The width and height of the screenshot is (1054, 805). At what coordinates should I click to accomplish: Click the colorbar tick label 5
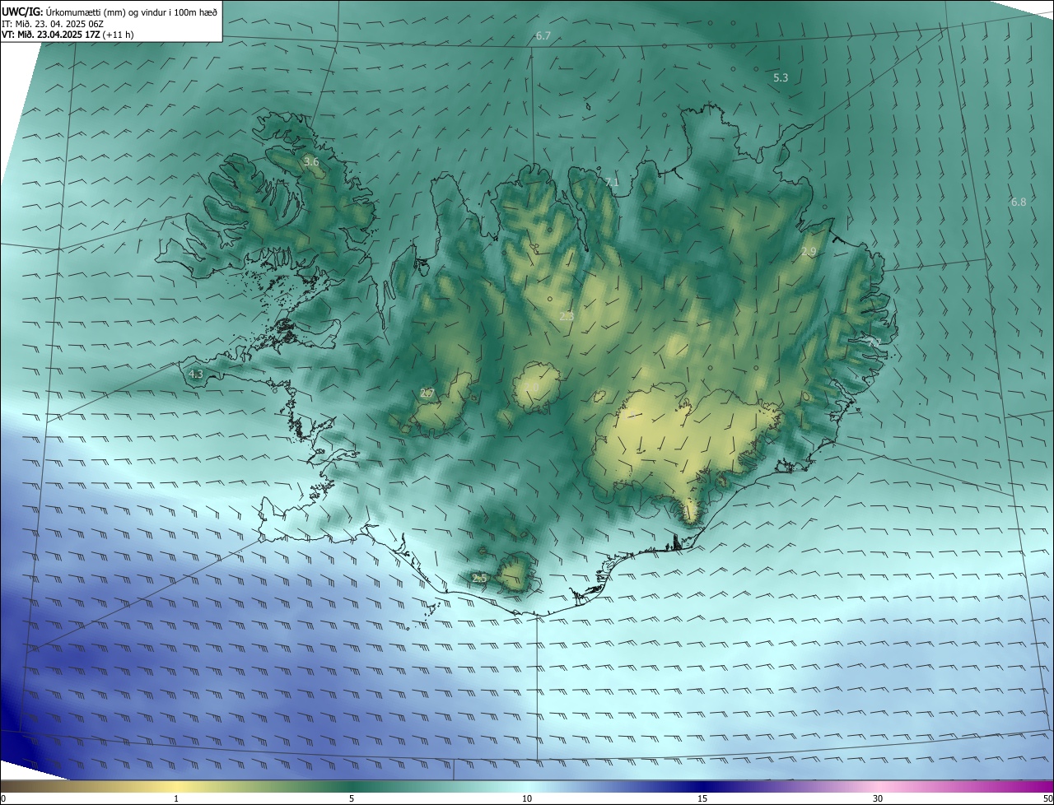(352, 798)
